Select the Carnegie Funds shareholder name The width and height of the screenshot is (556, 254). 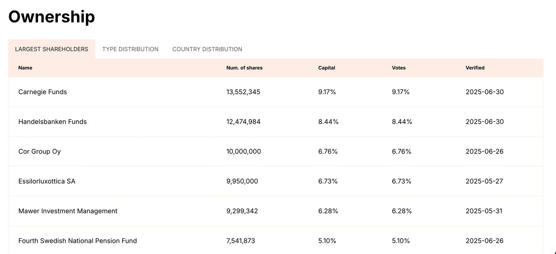tap(43, 92)
